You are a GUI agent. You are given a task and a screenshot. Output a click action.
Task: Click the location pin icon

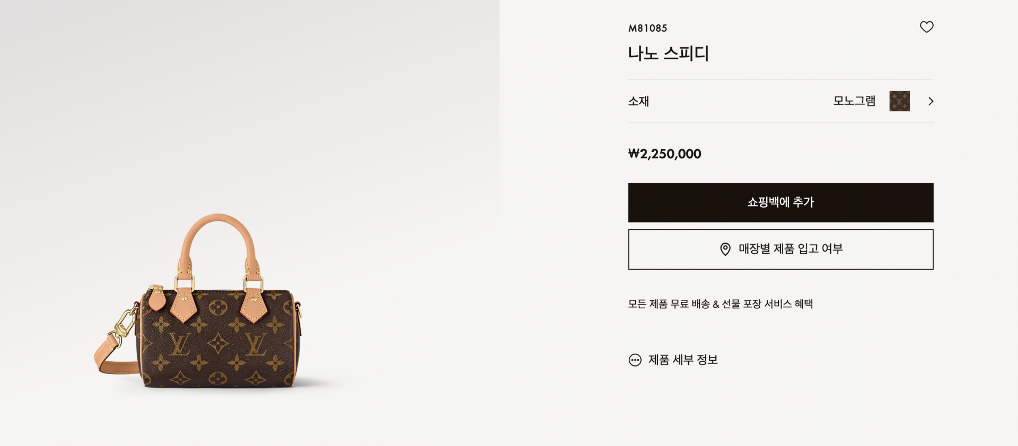(x=725, y=249)
